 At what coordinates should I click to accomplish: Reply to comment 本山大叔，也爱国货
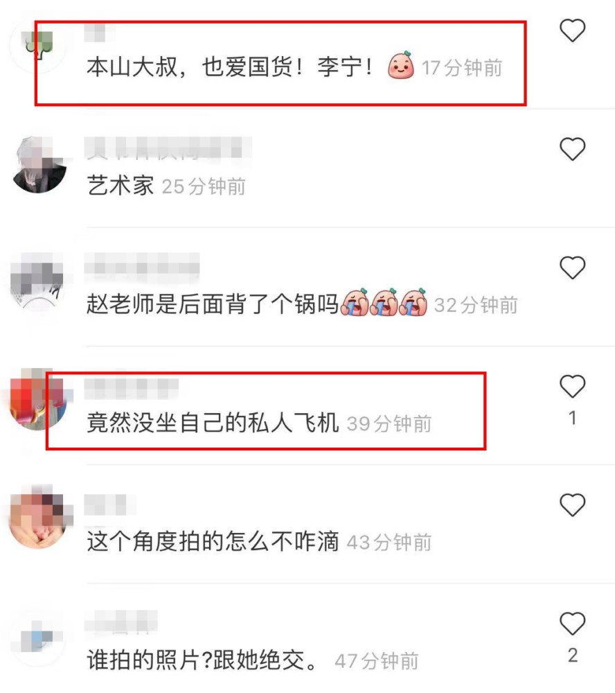230,68
